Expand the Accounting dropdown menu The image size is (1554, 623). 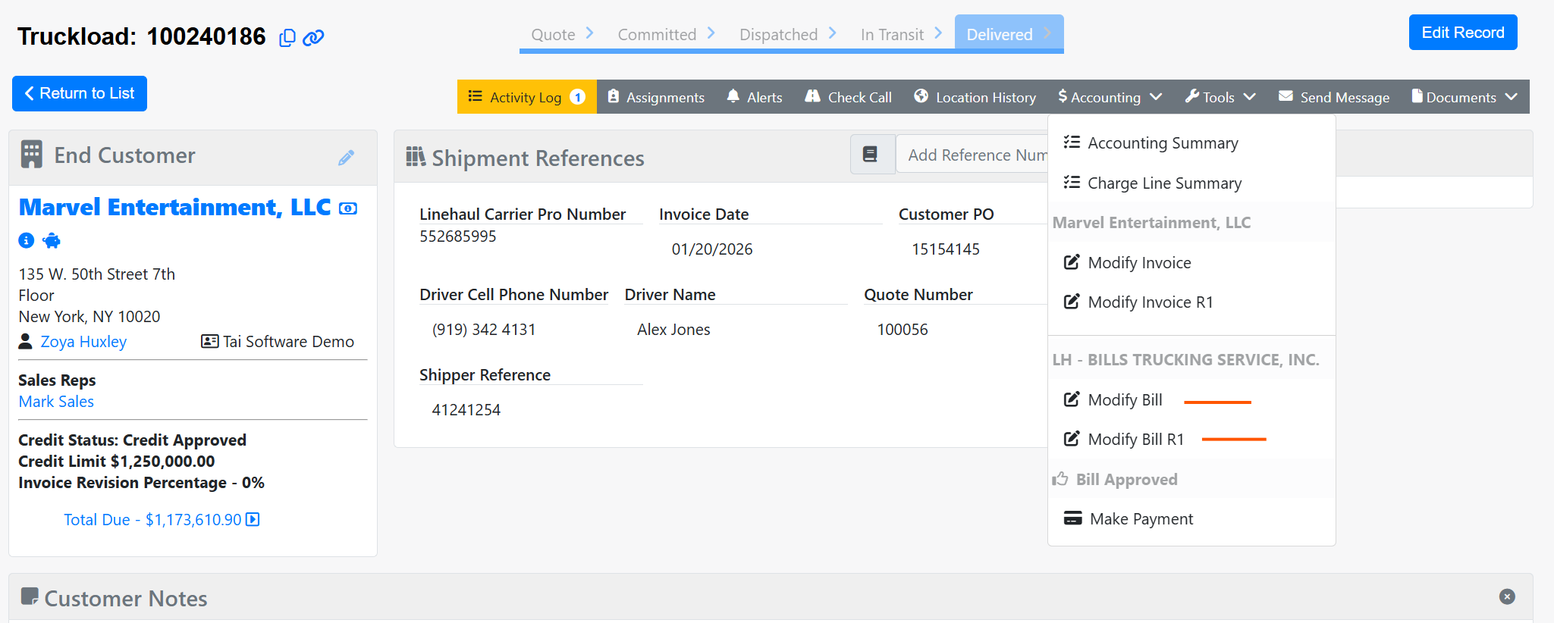coord(1110,97)
